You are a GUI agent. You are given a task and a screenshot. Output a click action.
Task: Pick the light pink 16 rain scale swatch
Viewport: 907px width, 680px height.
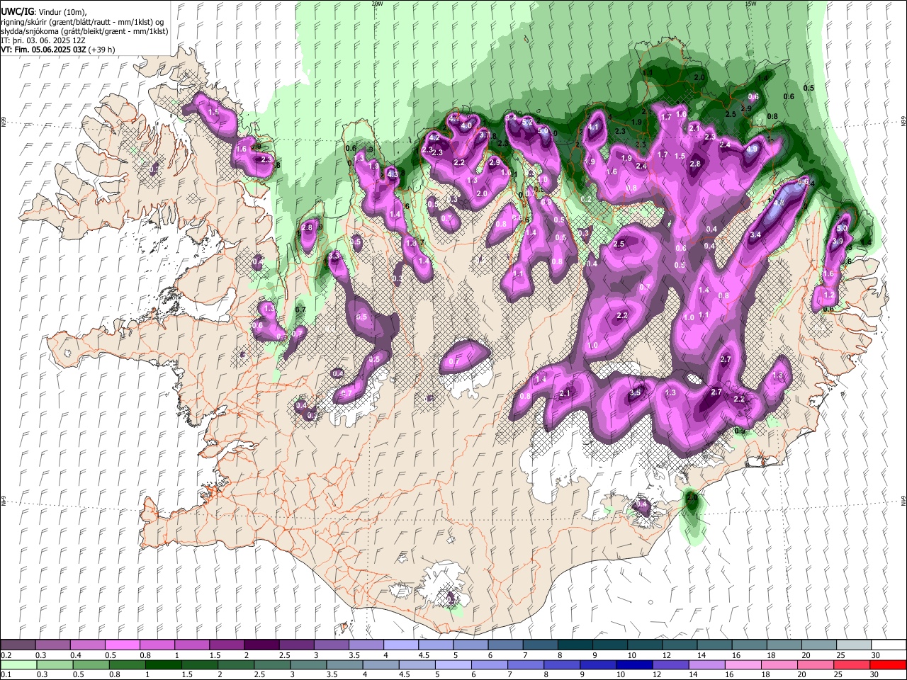coord(743,665)
